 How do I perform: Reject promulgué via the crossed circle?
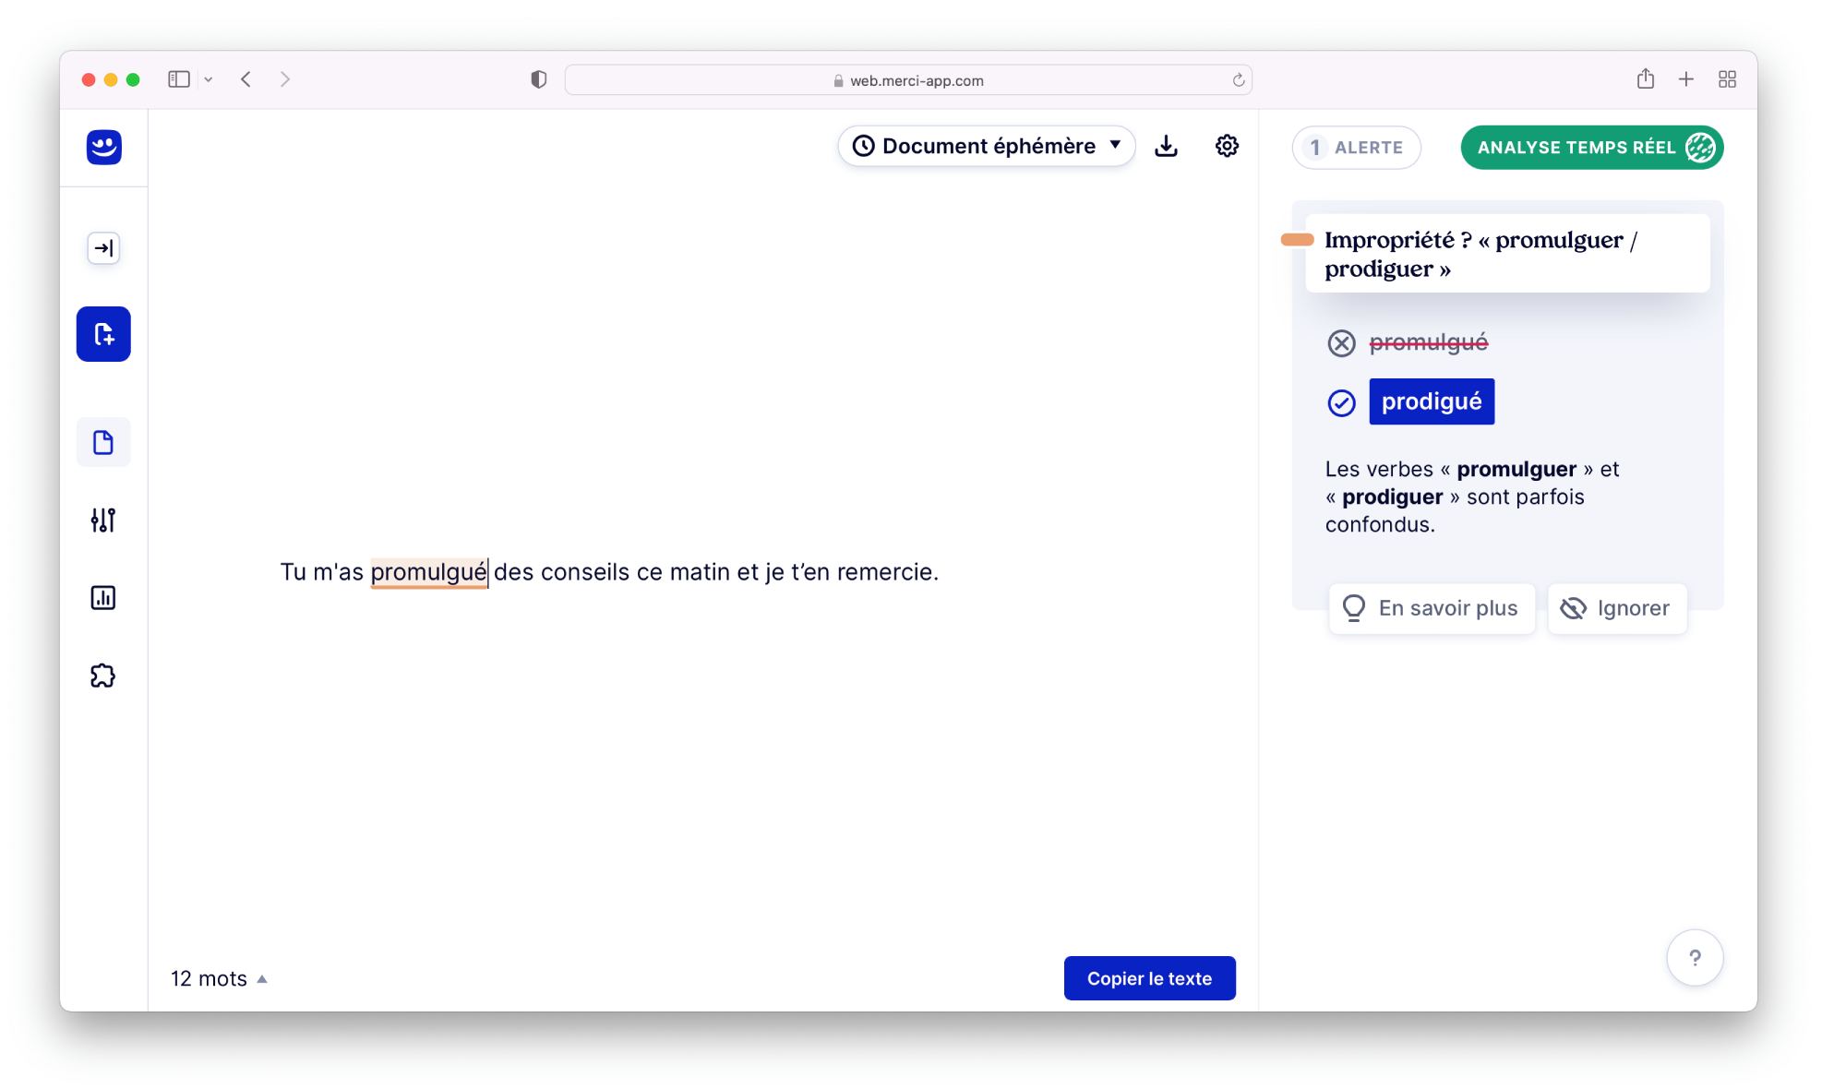(1341, 341)
